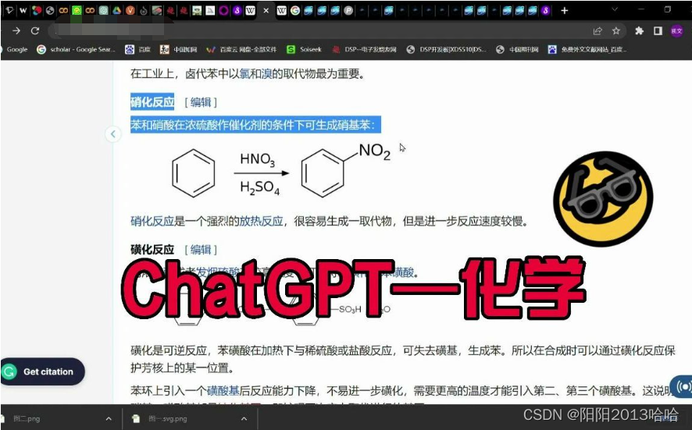This screenshot has width=692, height=430.
Task: Switch to the Wikipedia tab before active tab
Action: pyautogui.click(x=250, y=10)
